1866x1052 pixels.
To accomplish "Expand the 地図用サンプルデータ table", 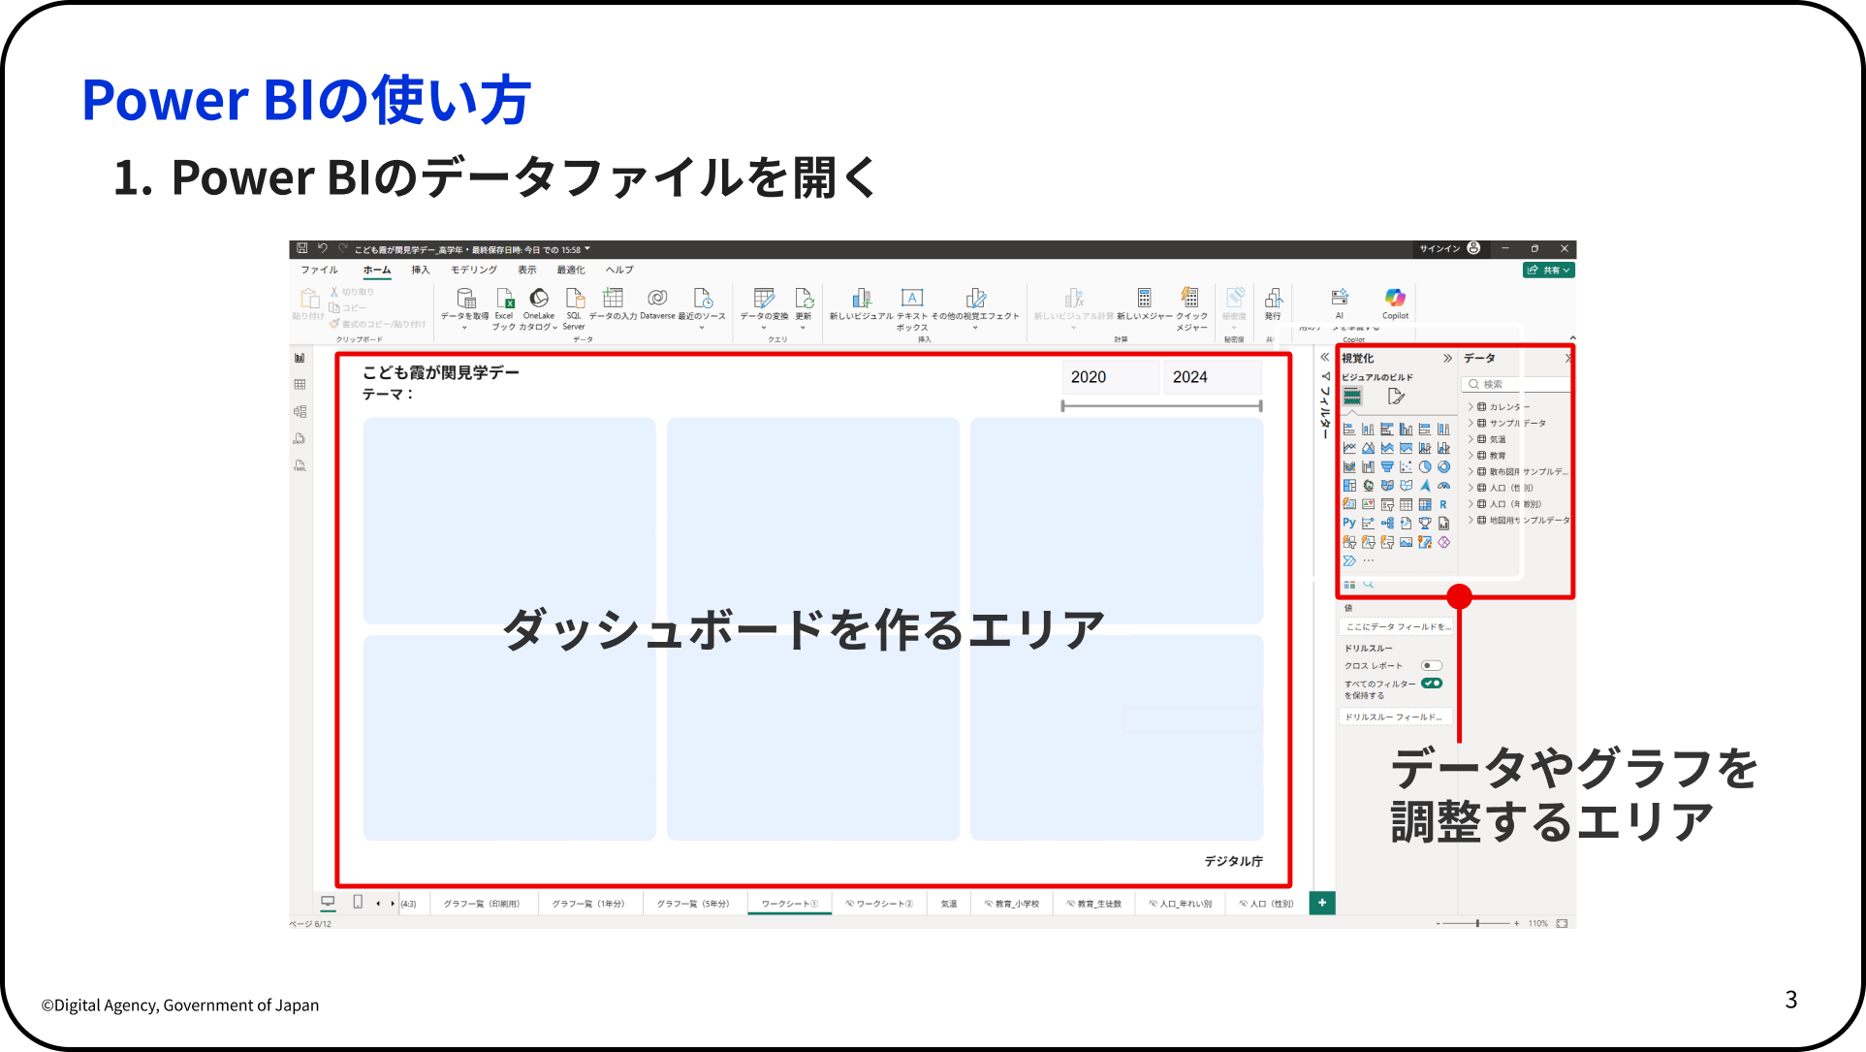I will [x=1471, y=520].
